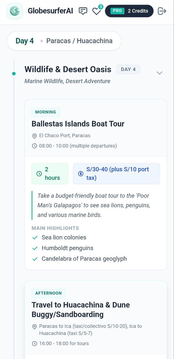
Task: Click the timeline dot beside Wildlife & Desert Oasis
Action: 13,73
